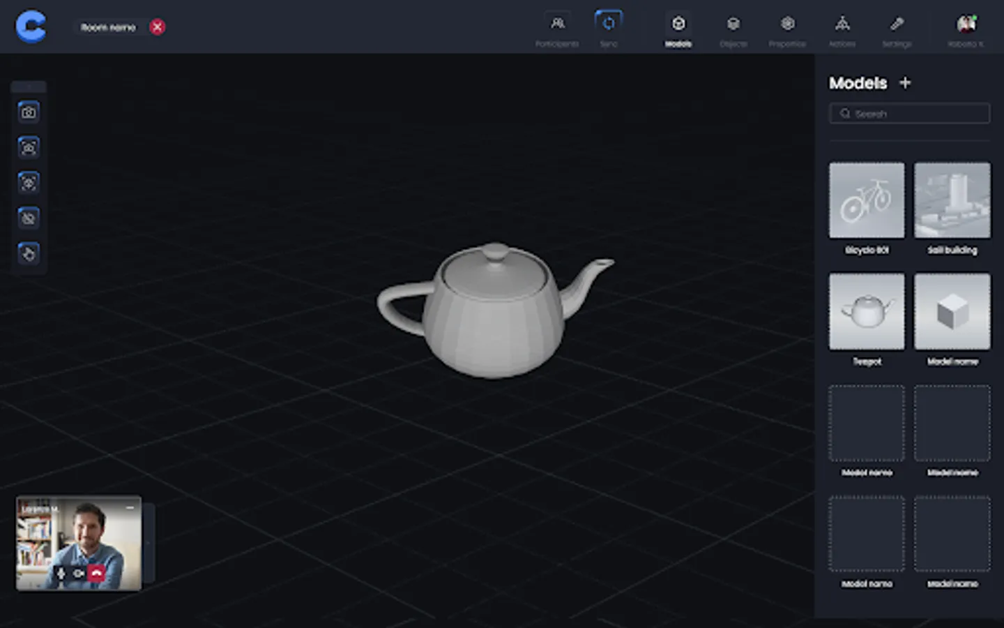Image resolution: width=1004 pixels, height=628 pixels.
Task: Switch to the Models tab
Action: click(x=678, y=30)
